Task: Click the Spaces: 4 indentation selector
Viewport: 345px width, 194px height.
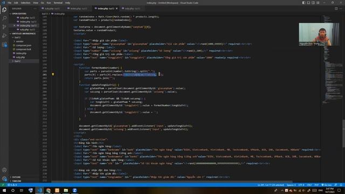Action: 291,185
